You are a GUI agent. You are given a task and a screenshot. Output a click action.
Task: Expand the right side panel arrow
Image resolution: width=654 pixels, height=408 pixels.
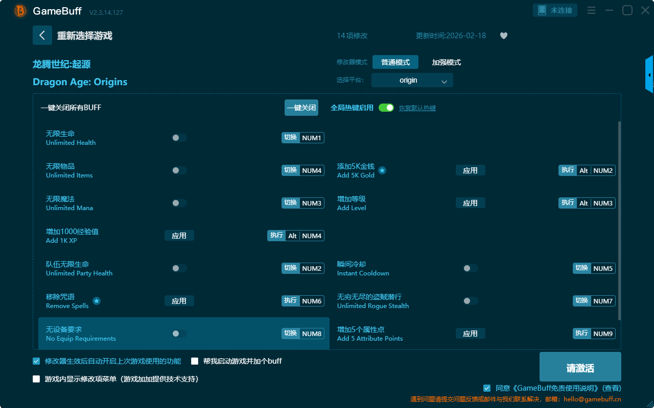[x=649, y=74]
